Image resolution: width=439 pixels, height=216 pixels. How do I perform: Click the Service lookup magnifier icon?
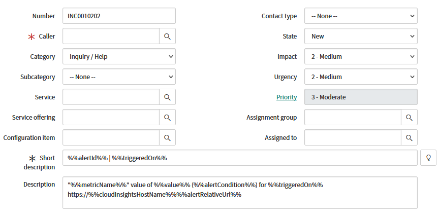tap(167, 97)
